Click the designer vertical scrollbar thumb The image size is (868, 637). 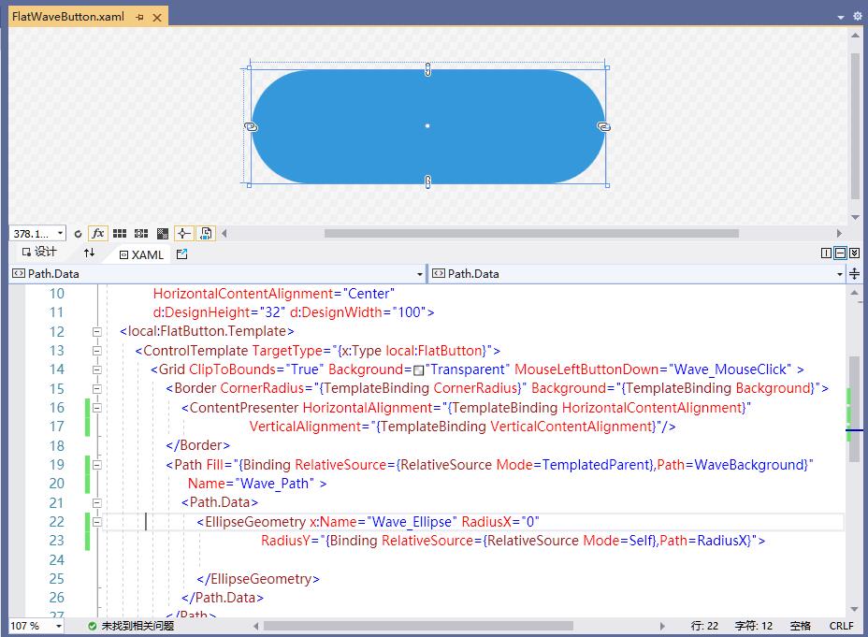[x=855, y=127]
